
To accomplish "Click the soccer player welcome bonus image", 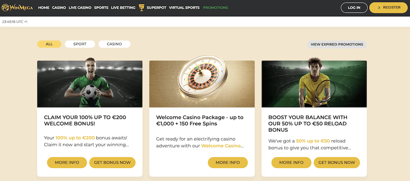I will (x=90, y=84).
